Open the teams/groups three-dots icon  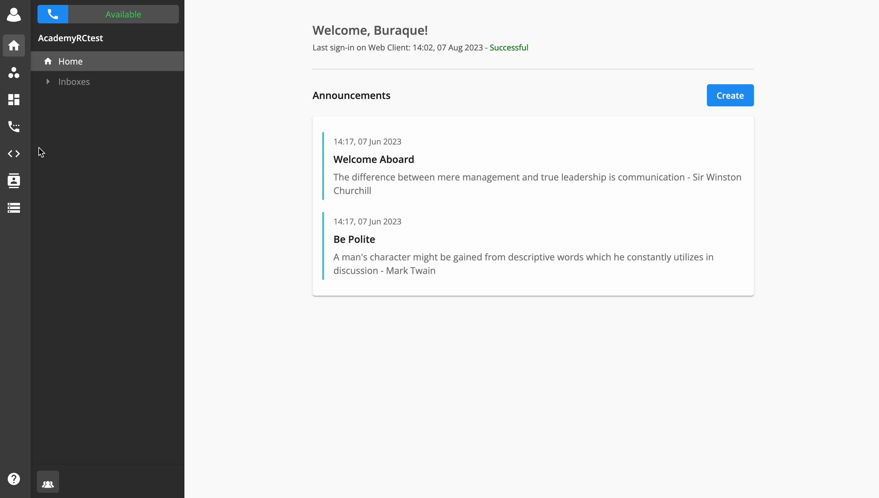pos(14,73)
